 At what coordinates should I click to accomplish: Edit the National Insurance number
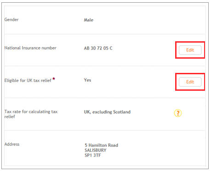[190, 50]
